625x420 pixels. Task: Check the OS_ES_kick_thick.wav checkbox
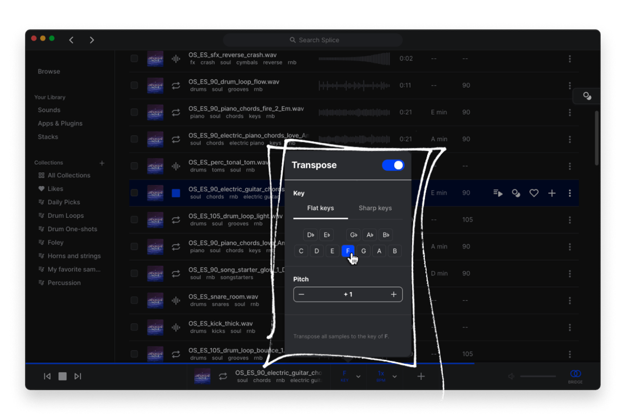[x=134, y=327]
